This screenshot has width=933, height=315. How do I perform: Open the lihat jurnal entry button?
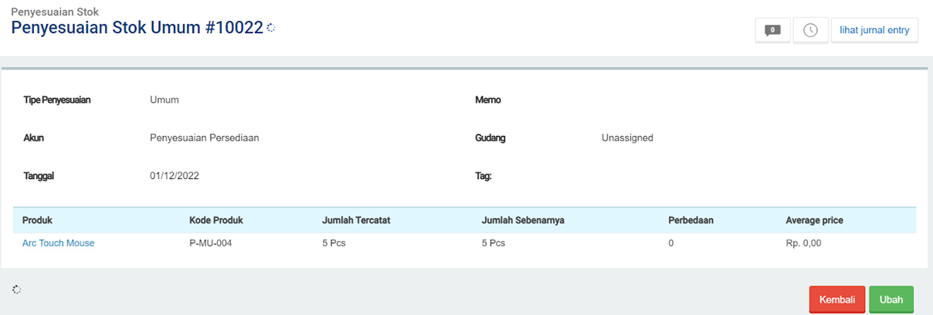874,30
